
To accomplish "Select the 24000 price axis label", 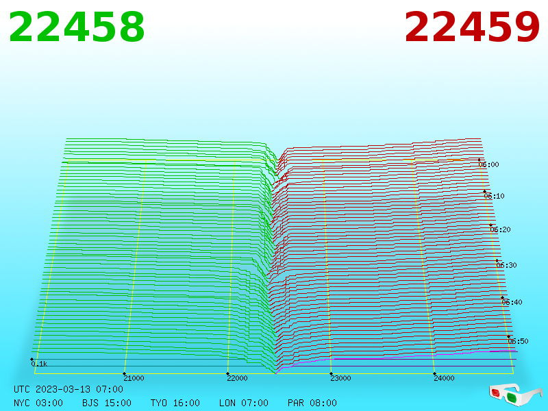I will click(x=444, y=378).
